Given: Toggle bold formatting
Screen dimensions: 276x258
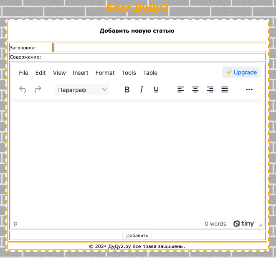Looking at the screenshot, I should (127, 89).
